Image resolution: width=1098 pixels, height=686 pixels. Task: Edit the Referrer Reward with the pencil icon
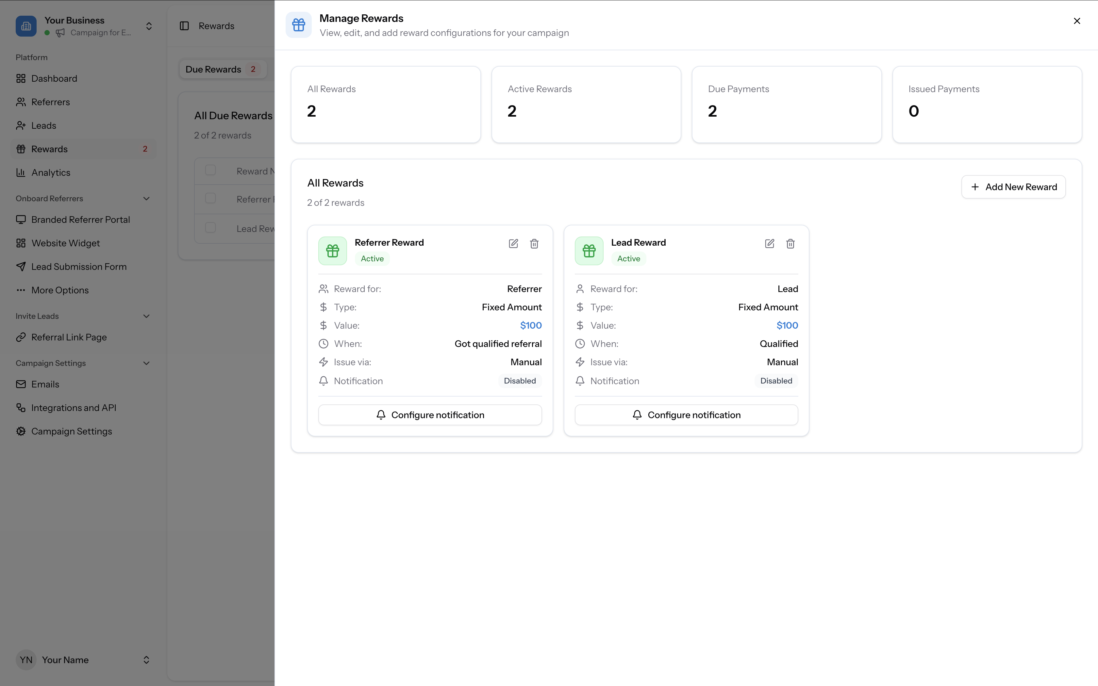click(513, 244)
